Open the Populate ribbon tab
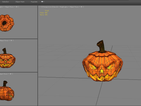 [34, 2]
